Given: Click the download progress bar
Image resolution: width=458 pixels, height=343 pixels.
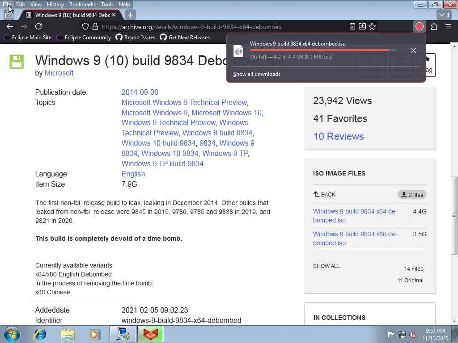Looking at the screenshot, I should [323, 50].
